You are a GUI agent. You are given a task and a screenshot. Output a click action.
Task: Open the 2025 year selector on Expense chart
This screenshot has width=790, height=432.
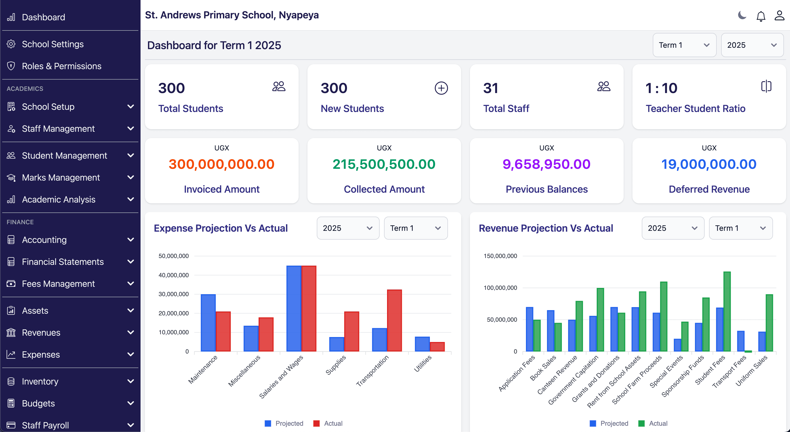click(348, 228)
